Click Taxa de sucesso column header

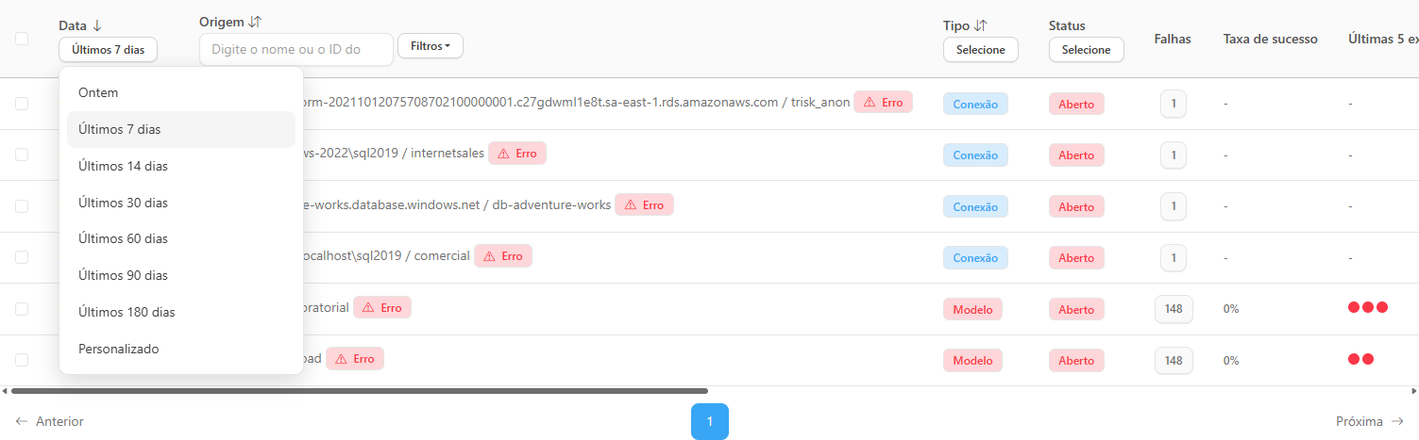click(1271, 39)
